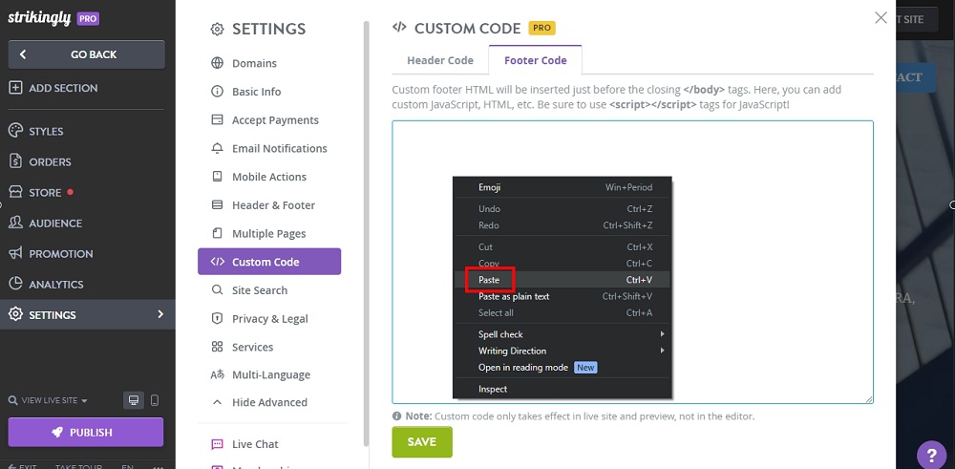Click the Multi-Language translate icon

[218, 374]
